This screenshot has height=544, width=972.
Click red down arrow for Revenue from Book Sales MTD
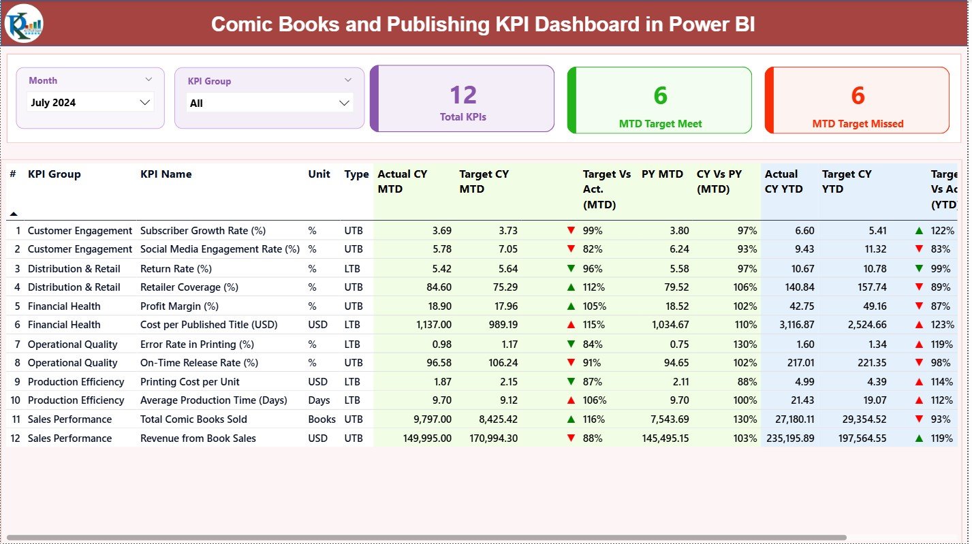click(x=571, y=438)
